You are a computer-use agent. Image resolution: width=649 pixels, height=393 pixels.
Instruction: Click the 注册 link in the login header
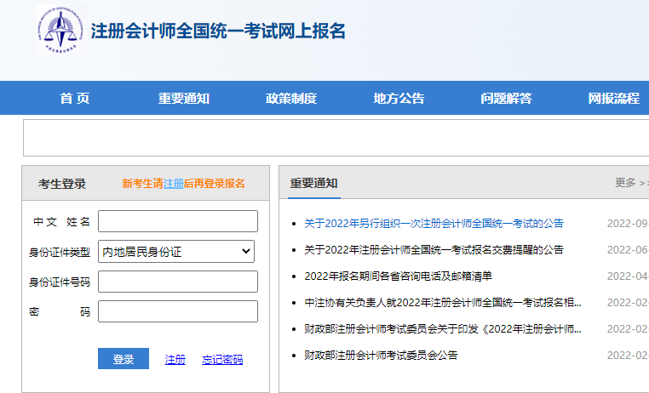point(174,183)
